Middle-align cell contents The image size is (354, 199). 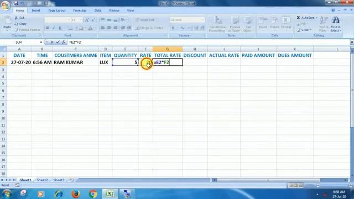[x=109, y=20]
